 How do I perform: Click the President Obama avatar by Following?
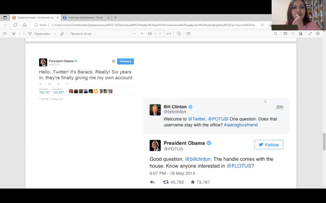tap(43, 62)
